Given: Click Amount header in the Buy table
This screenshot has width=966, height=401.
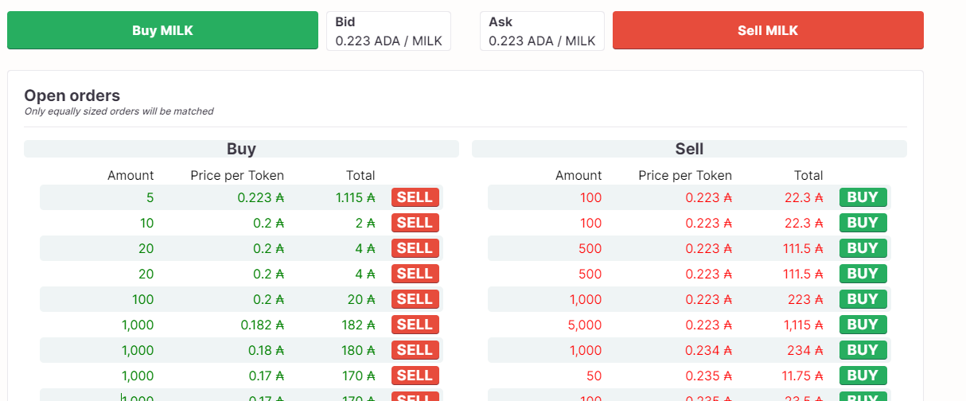Looking at the screenshot, I should (x=130, y=175).
